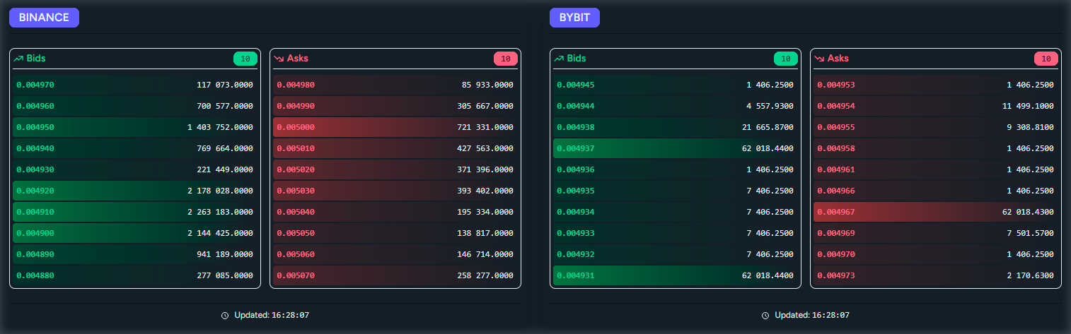Select Bybit bid price 0.004936
1071x334 pixels.
click(576, 169)
